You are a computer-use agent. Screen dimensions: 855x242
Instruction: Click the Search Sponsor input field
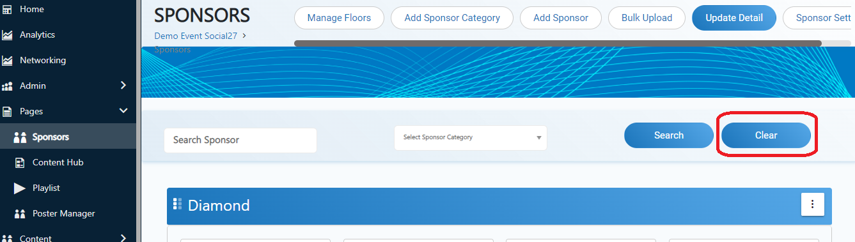coord(240,140)
